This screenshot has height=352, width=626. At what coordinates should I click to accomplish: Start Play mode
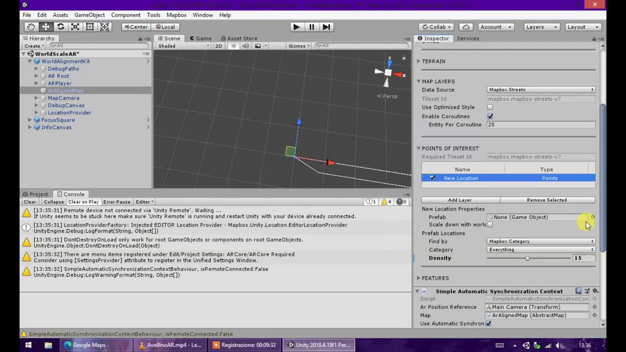[x=296, y=27]
